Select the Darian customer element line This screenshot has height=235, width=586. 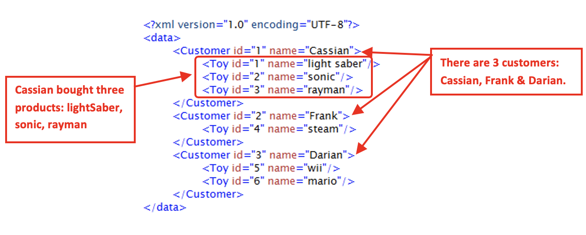pos(263,154)
